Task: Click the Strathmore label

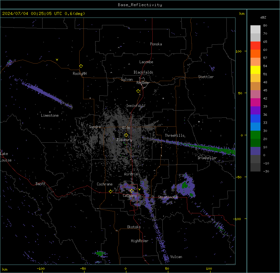Action: pos(168,197)
